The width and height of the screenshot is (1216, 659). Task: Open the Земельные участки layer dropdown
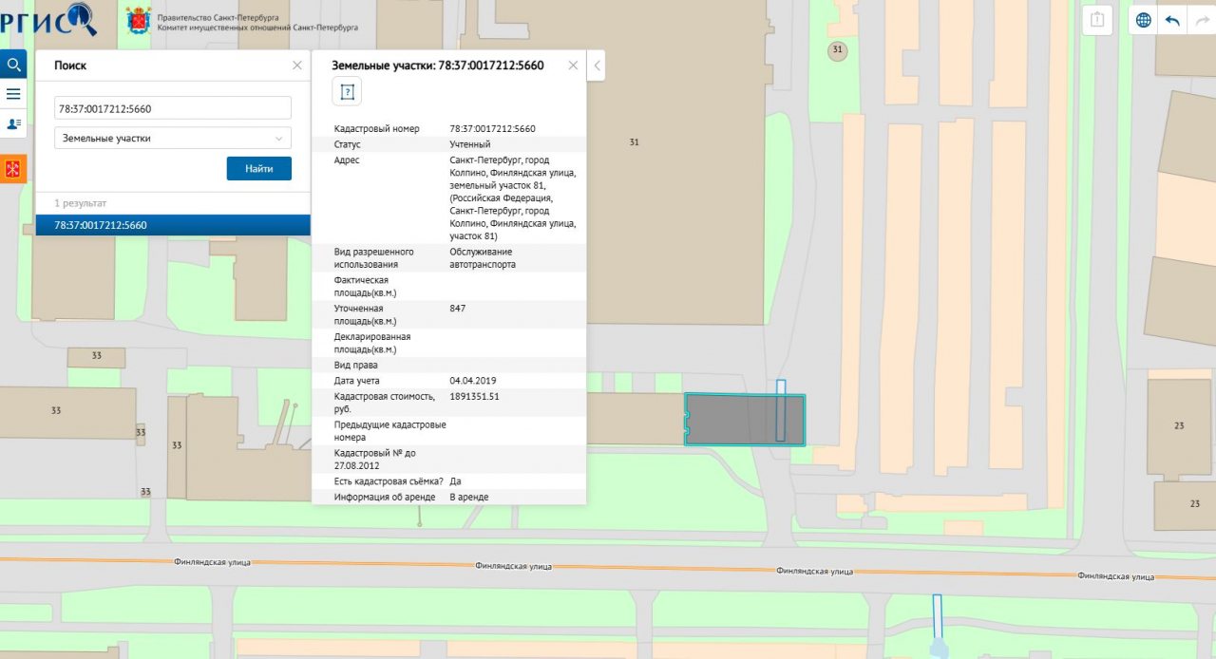[173, 139]
